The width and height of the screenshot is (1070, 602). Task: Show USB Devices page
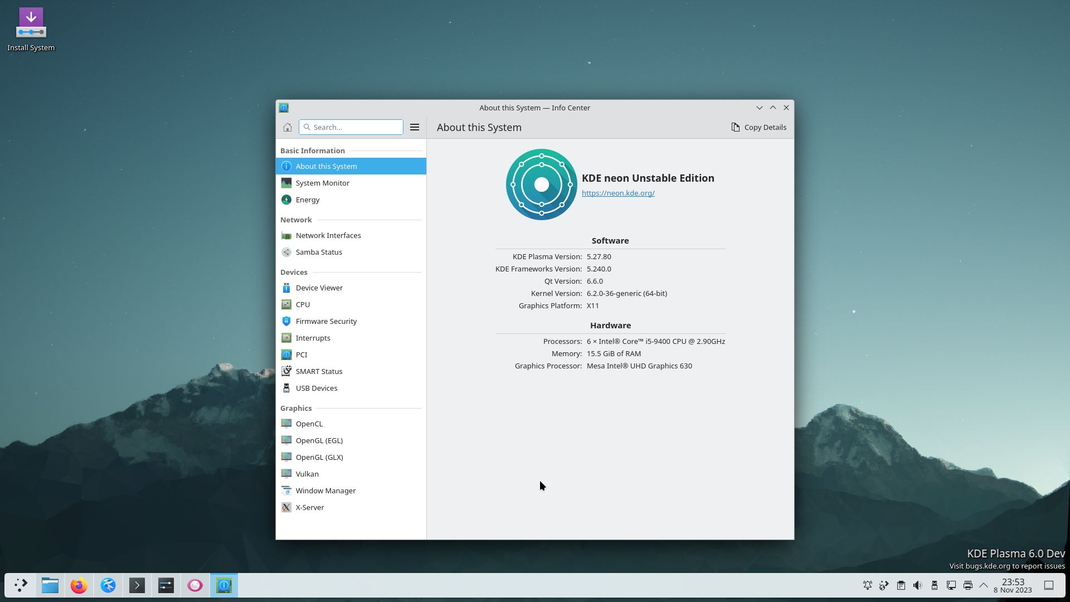tap(351, 388)
